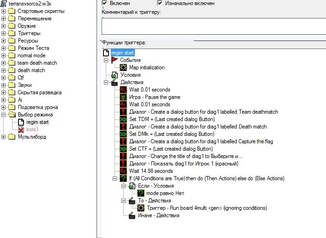Collapse the События node

tap(106, 60)
